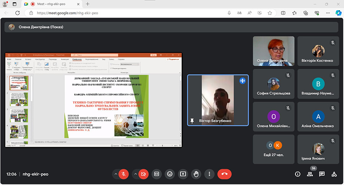The width and height of the screenshot is (344, 185).
Task: Raise hand in the meeting
Action: tap(196, 174)
